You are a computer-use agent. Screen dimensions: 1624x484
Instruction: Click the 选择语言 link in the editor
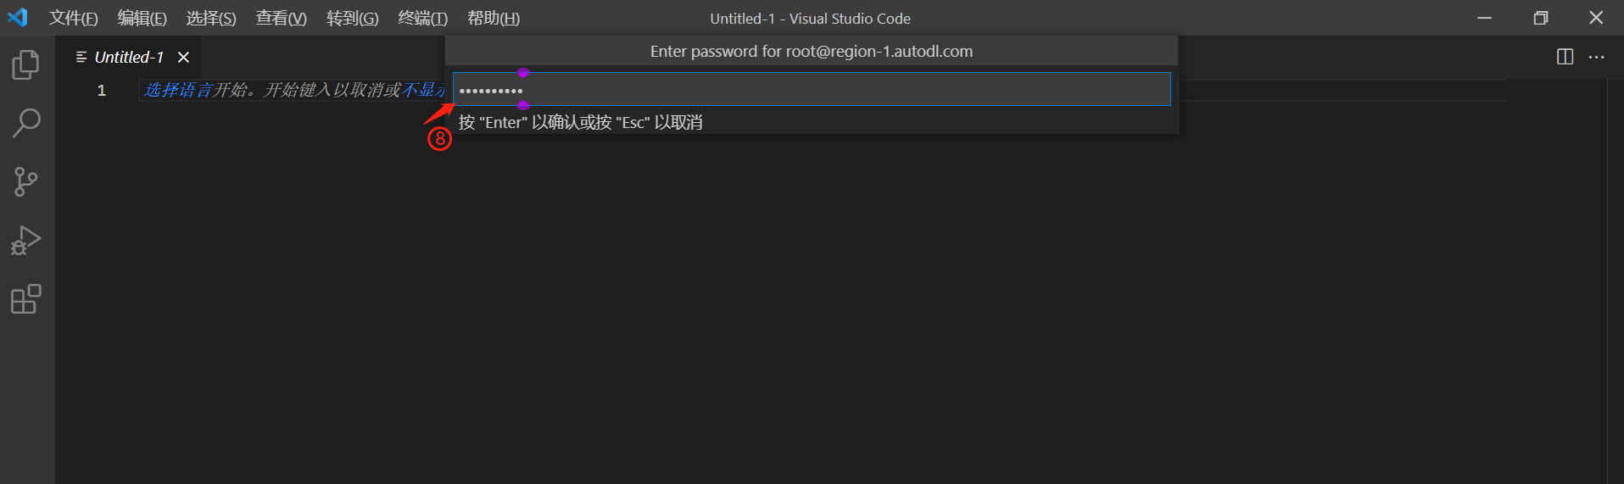tap(177, 90)
